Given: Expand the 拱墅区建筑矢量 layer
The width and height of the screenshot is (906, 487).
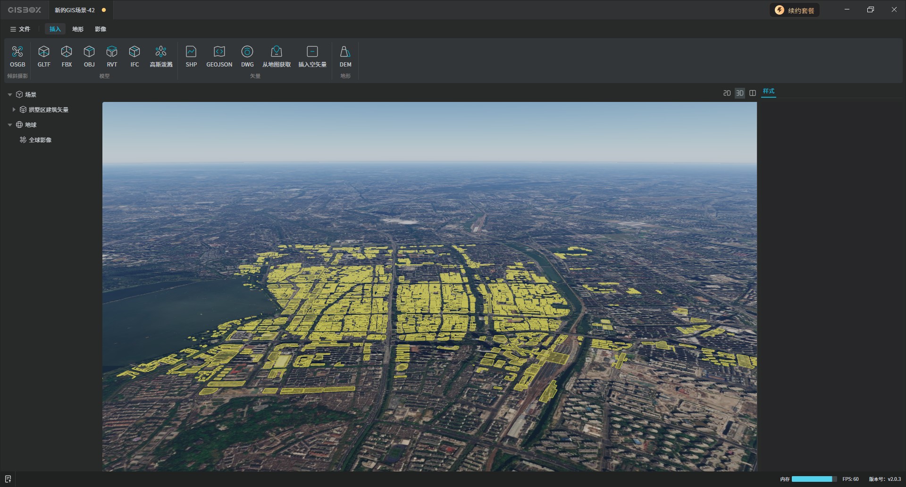Looking at the screenshot, I should (14, 109).
